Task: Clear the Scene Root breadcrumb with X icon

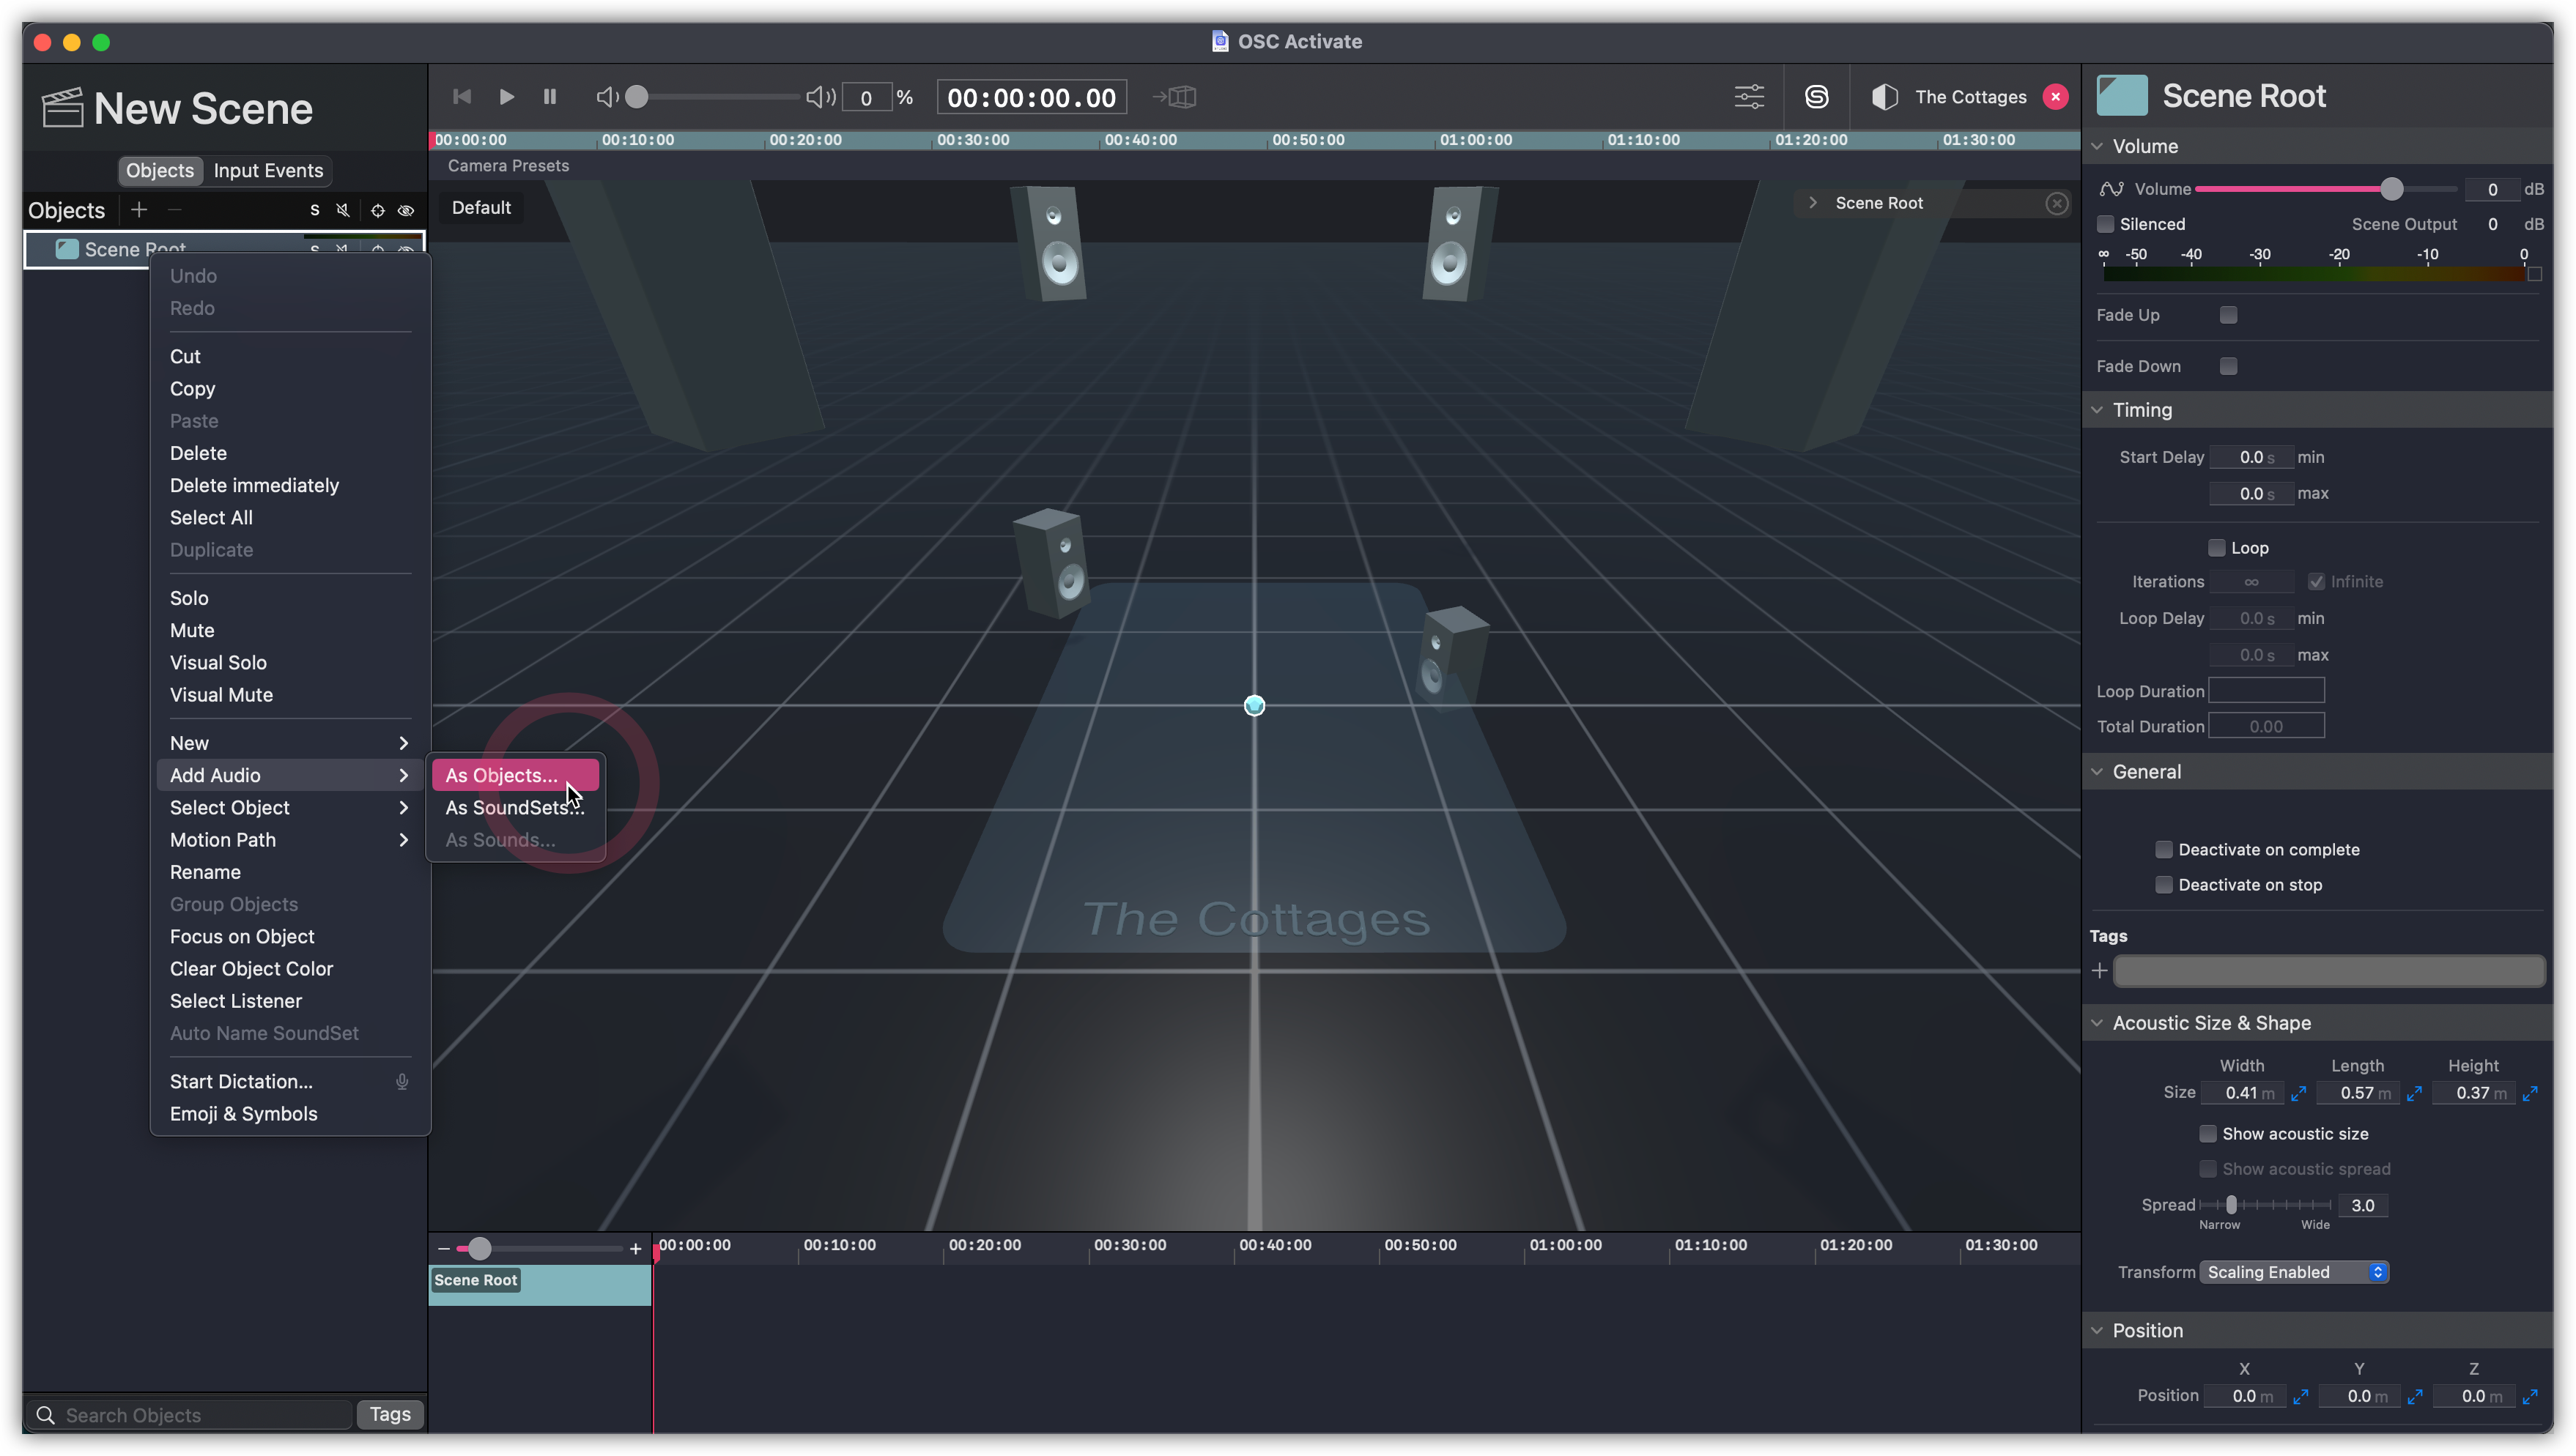Action: [x=2057, y=203]
